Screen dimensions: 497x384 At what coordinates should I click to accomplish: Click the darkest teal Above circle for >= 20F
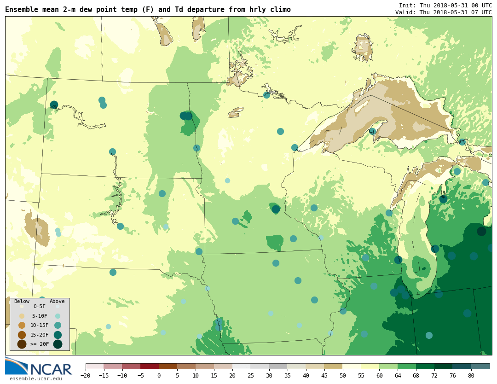click(x=58, y=344)
